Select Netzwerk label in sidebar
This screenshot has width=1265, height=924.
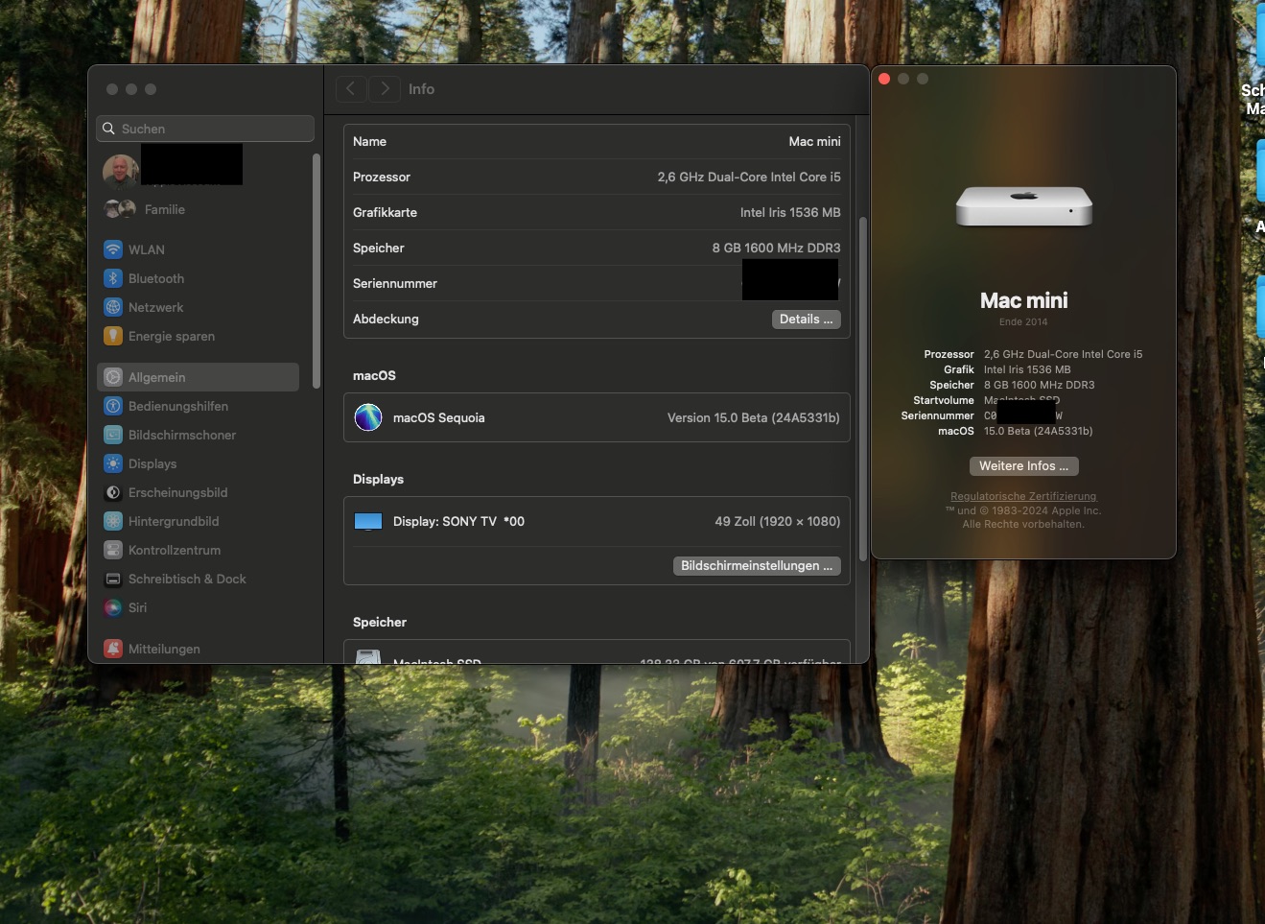[x=156, y=307]
